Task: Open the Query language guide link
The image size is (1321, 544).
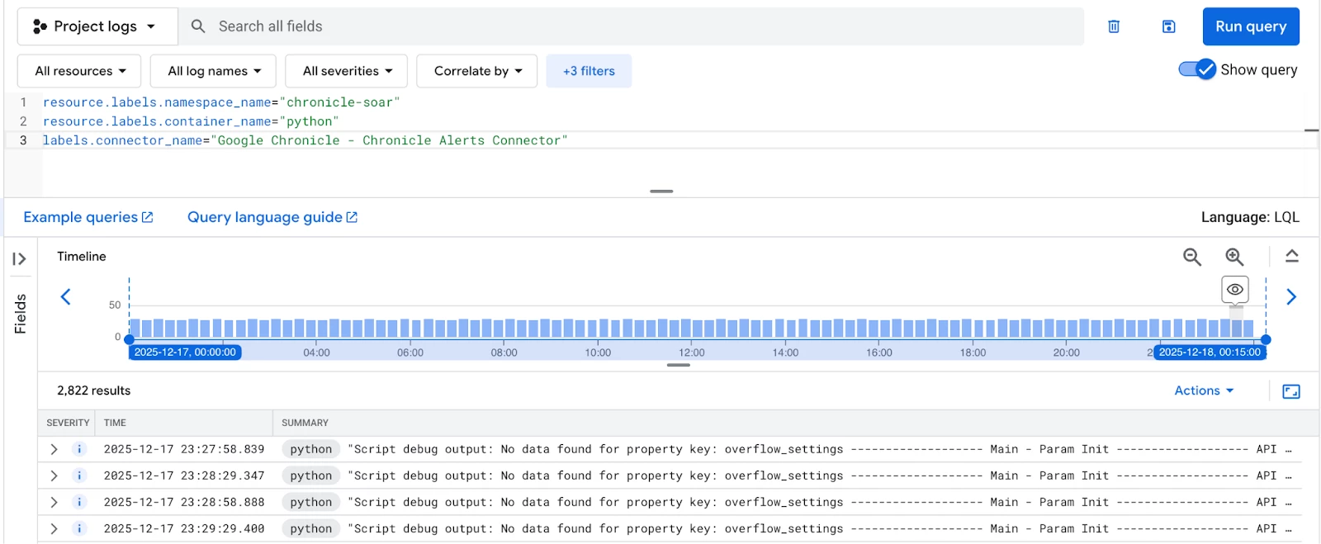Action: (272, 217)
